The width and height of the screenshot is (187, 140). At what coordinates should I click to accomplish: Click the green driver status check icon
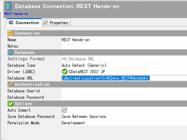coord(65,71)
